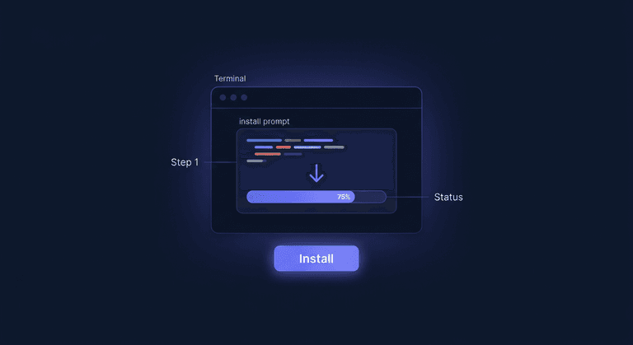Click the terminal window title bar

pos(316,98)
